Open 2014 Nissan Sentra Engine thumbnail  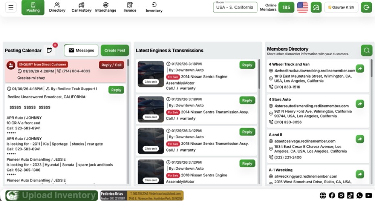(151, 74)
